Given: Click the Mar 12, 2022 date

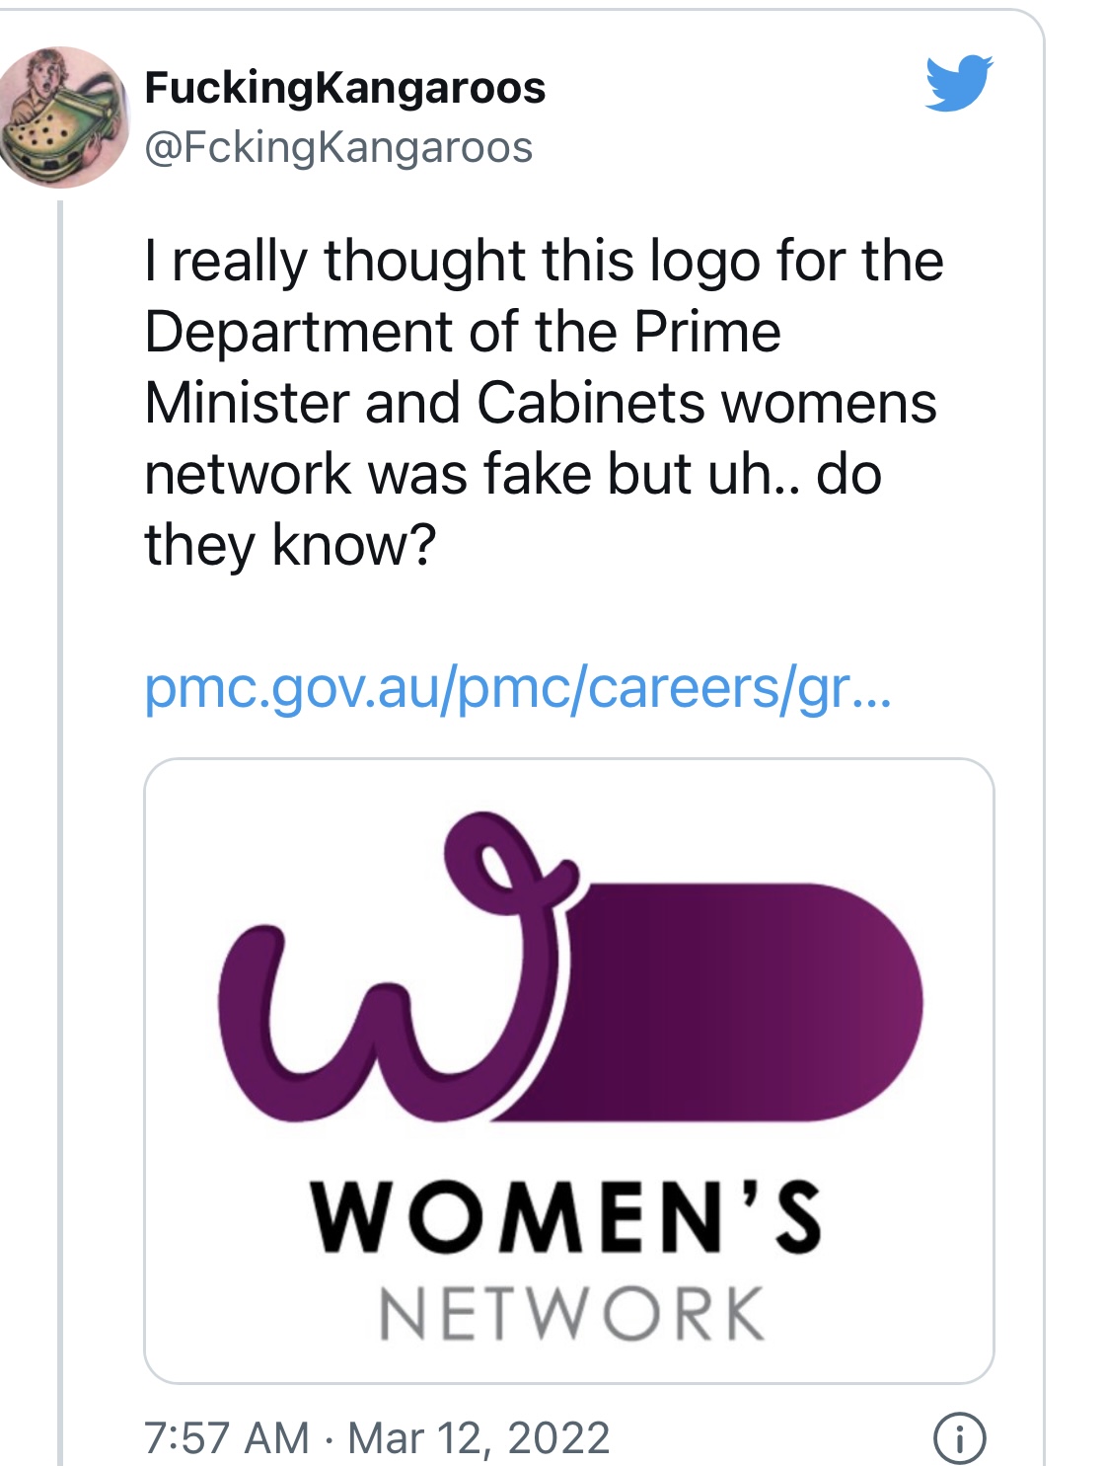Looking at the screenshot, I should [479, 1438].
